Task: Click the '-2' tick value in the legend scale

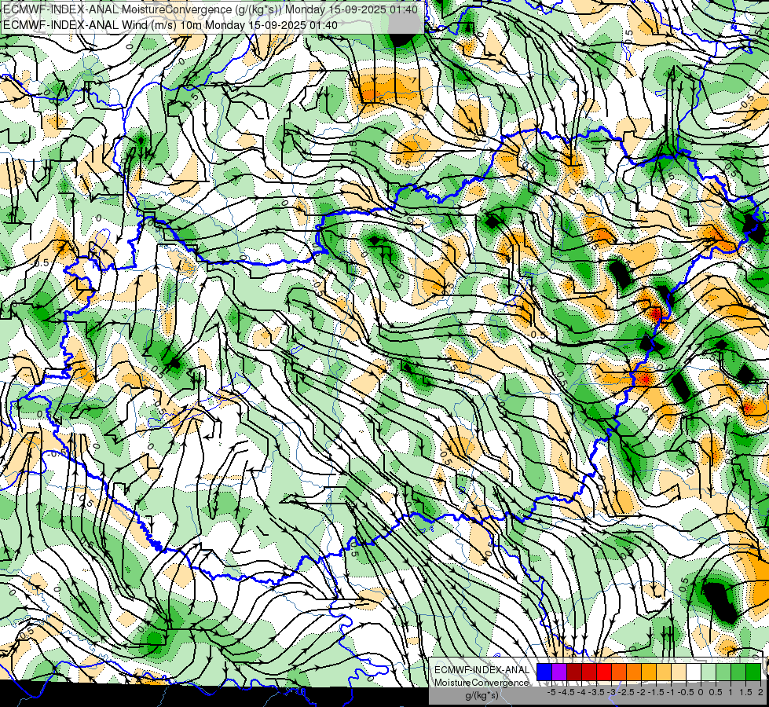Action: 641,692
